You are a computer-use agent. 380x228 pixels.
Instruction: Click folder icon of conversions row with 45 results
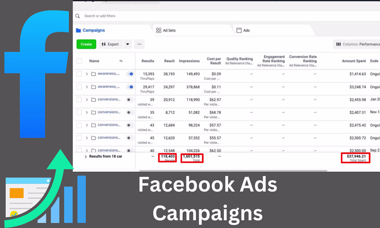(94, 138)
